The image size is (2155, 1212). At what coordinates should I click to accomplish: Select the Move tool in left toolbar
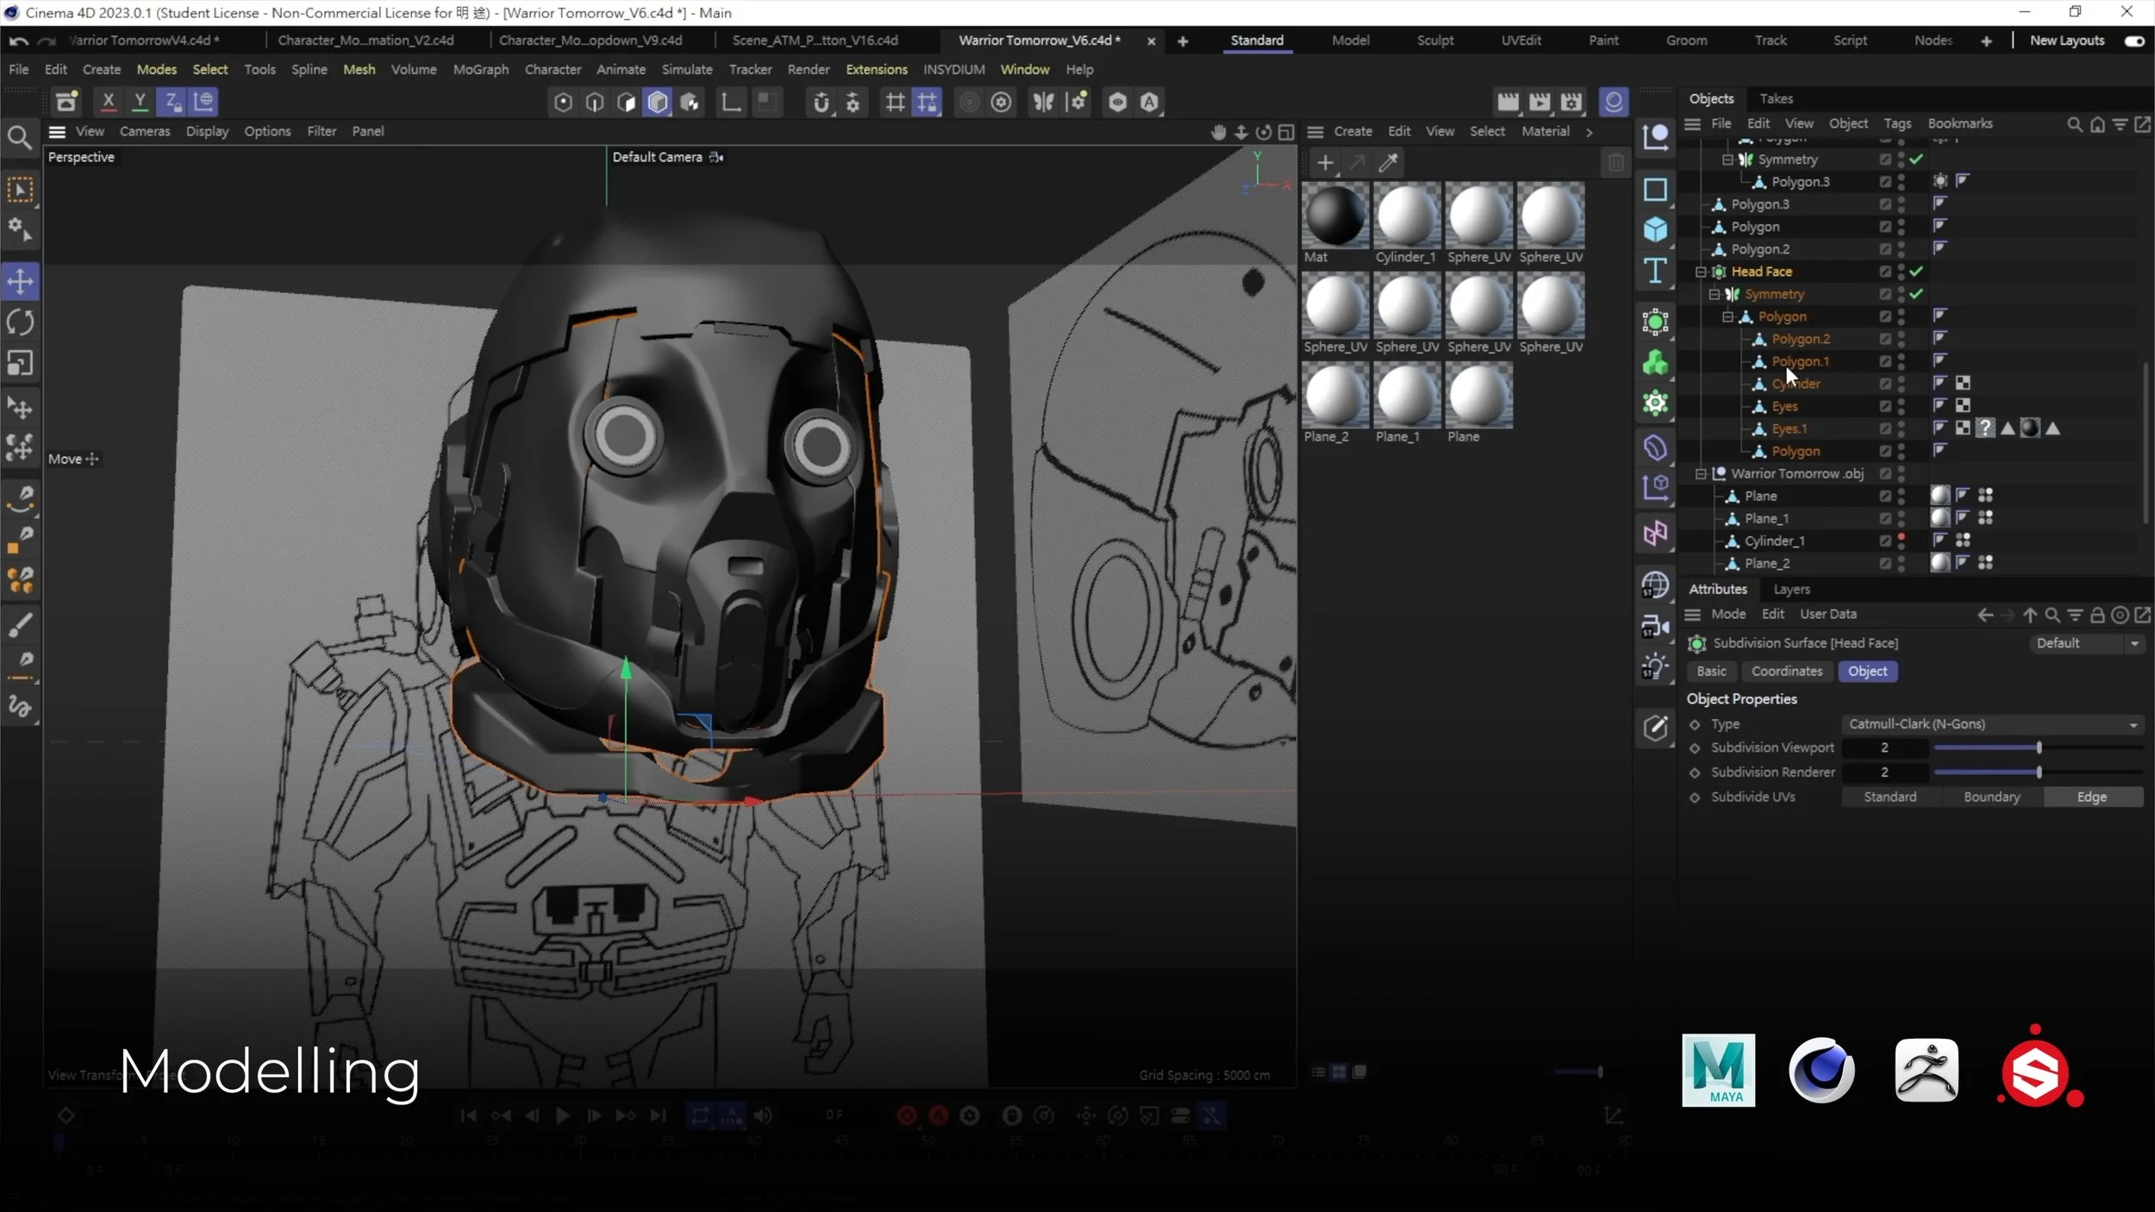tap(20, 281)
